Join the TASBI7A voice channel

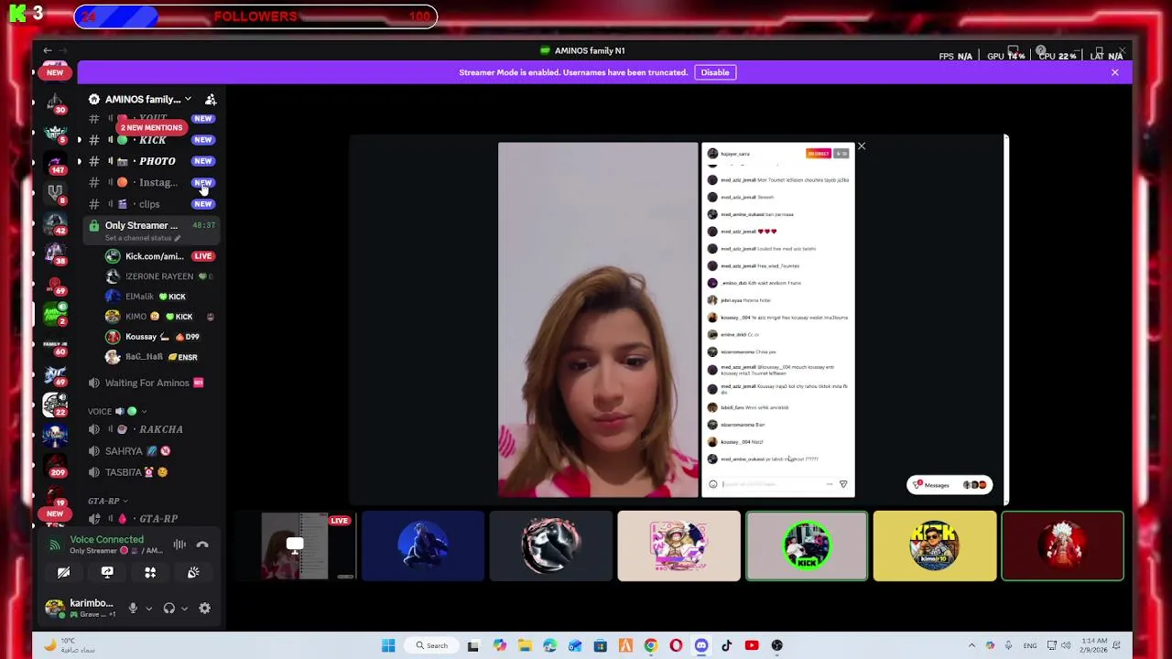pyautogui.click(x=152, y=472)
